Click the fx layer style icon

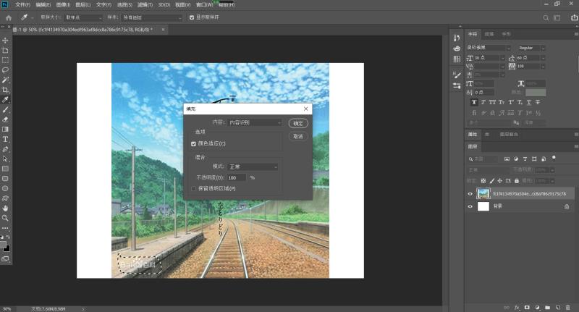click(517, 307)
